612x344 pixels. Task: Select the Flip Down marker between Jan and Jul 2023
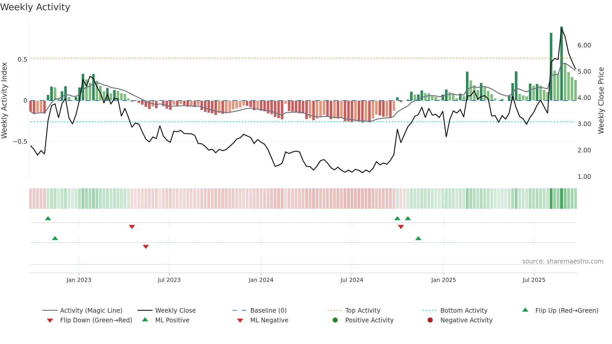(132, 227)
